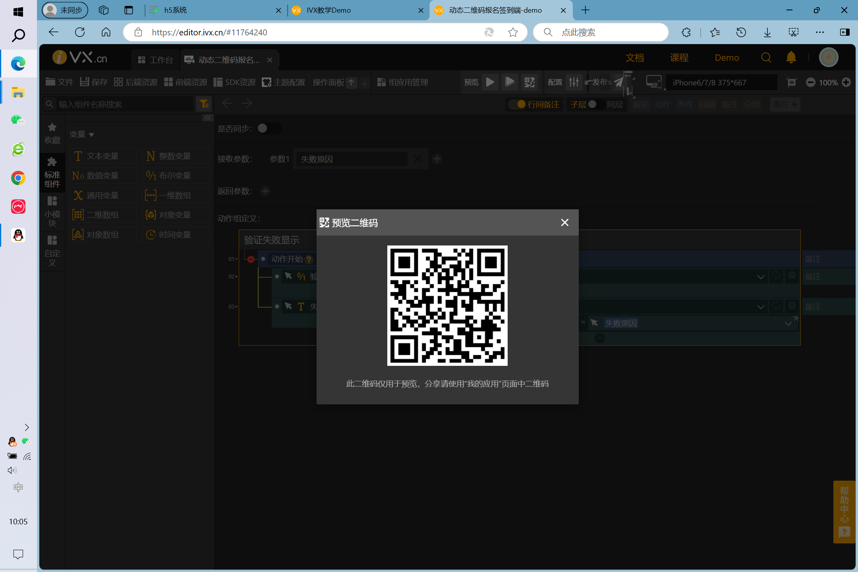
Task: Click the 循环 button
Action: [x=640, y=104]
